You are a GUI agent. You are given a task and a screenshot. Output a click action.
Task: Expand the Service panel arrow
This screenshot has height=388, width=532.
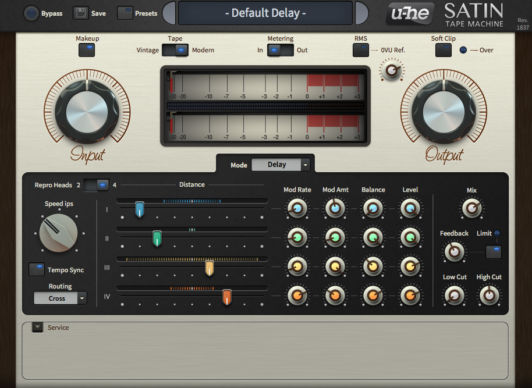coord(37,328)
